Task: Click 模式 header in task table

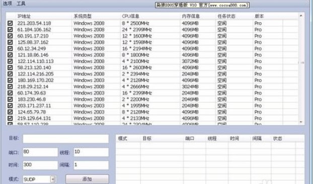Action: click(123, 139)
